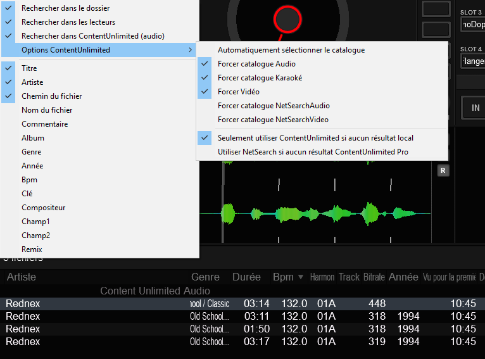
Task: Click the green waveform display
Action: [x=315, y=213]
